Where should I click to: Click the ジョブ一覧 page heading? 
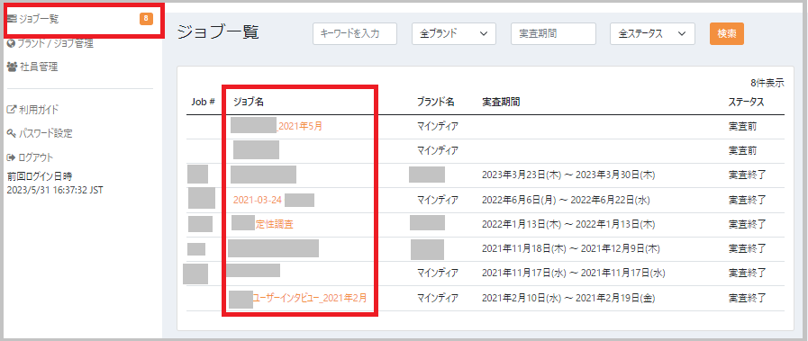[x=218, y=31]
